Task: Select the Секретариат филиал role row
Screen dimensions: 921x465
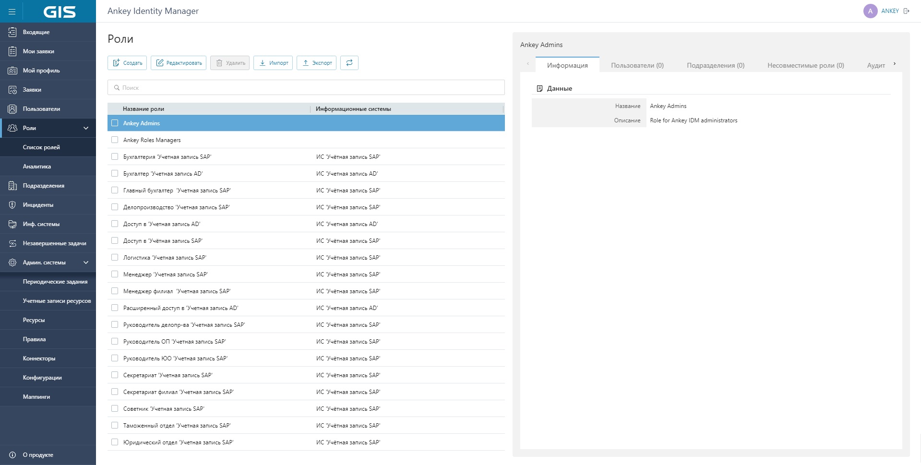Action: (306, 392)
